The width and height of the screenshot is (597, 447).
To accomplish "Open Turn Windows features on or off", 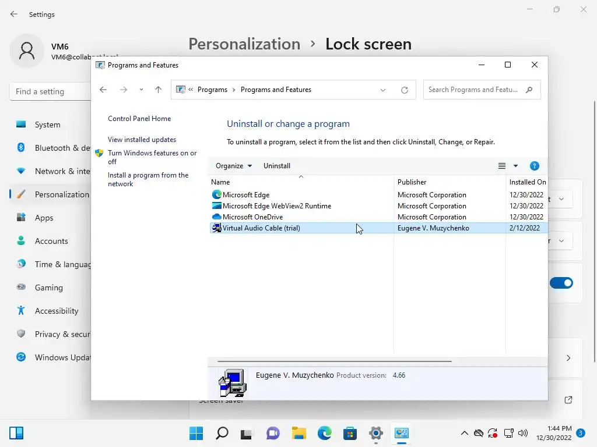I will [x=152, y=157].
